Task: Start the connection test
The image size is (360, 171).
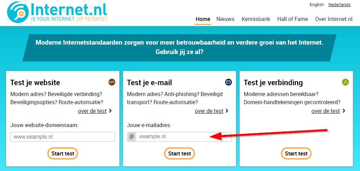Action: click(x=296, y=153)
